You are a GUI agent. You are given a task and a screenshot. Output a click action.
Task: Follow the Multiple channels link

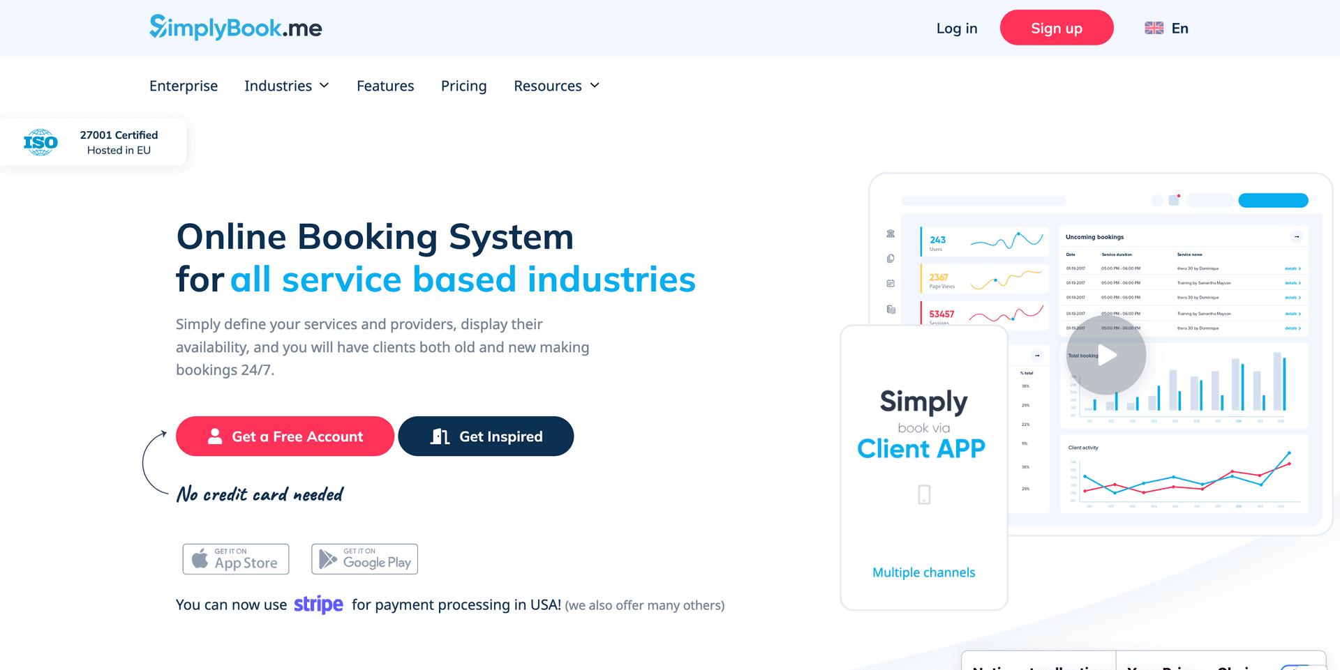point(923,572)
